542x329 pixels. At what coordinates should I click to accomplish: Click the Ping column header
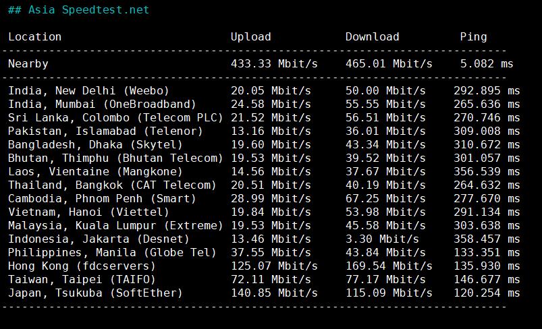point(473,37)
